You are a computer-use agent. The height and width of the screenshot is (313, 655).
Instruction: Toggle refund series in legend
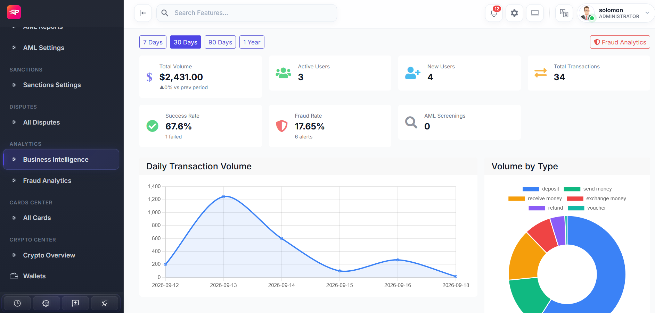tap(546, 208)
